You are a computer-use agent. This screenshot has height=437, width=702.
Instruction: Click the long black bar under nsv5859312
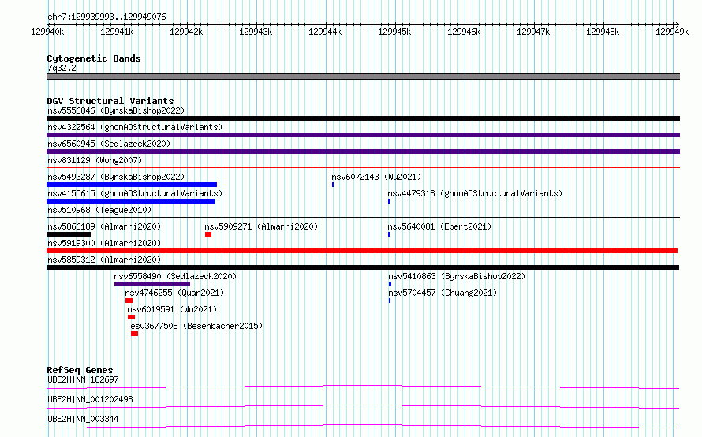click(x=363, y=267)
